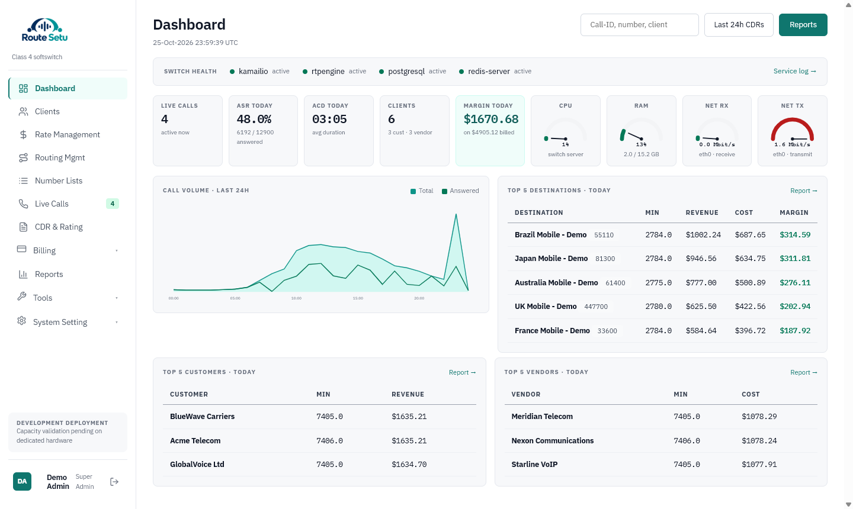Click Starline VoIP vendor row

661,465
